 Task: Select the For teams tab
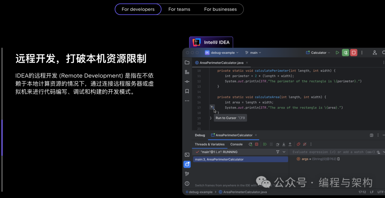[179, 9]
